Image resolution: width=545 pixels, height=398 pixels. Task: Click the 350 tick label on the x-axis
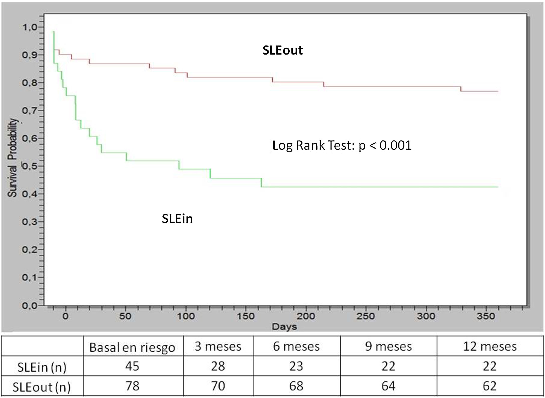[x=486, y=316]
